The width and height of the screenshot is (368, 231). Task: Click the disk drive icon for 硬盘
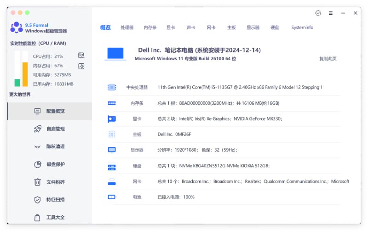click(112, 167)
